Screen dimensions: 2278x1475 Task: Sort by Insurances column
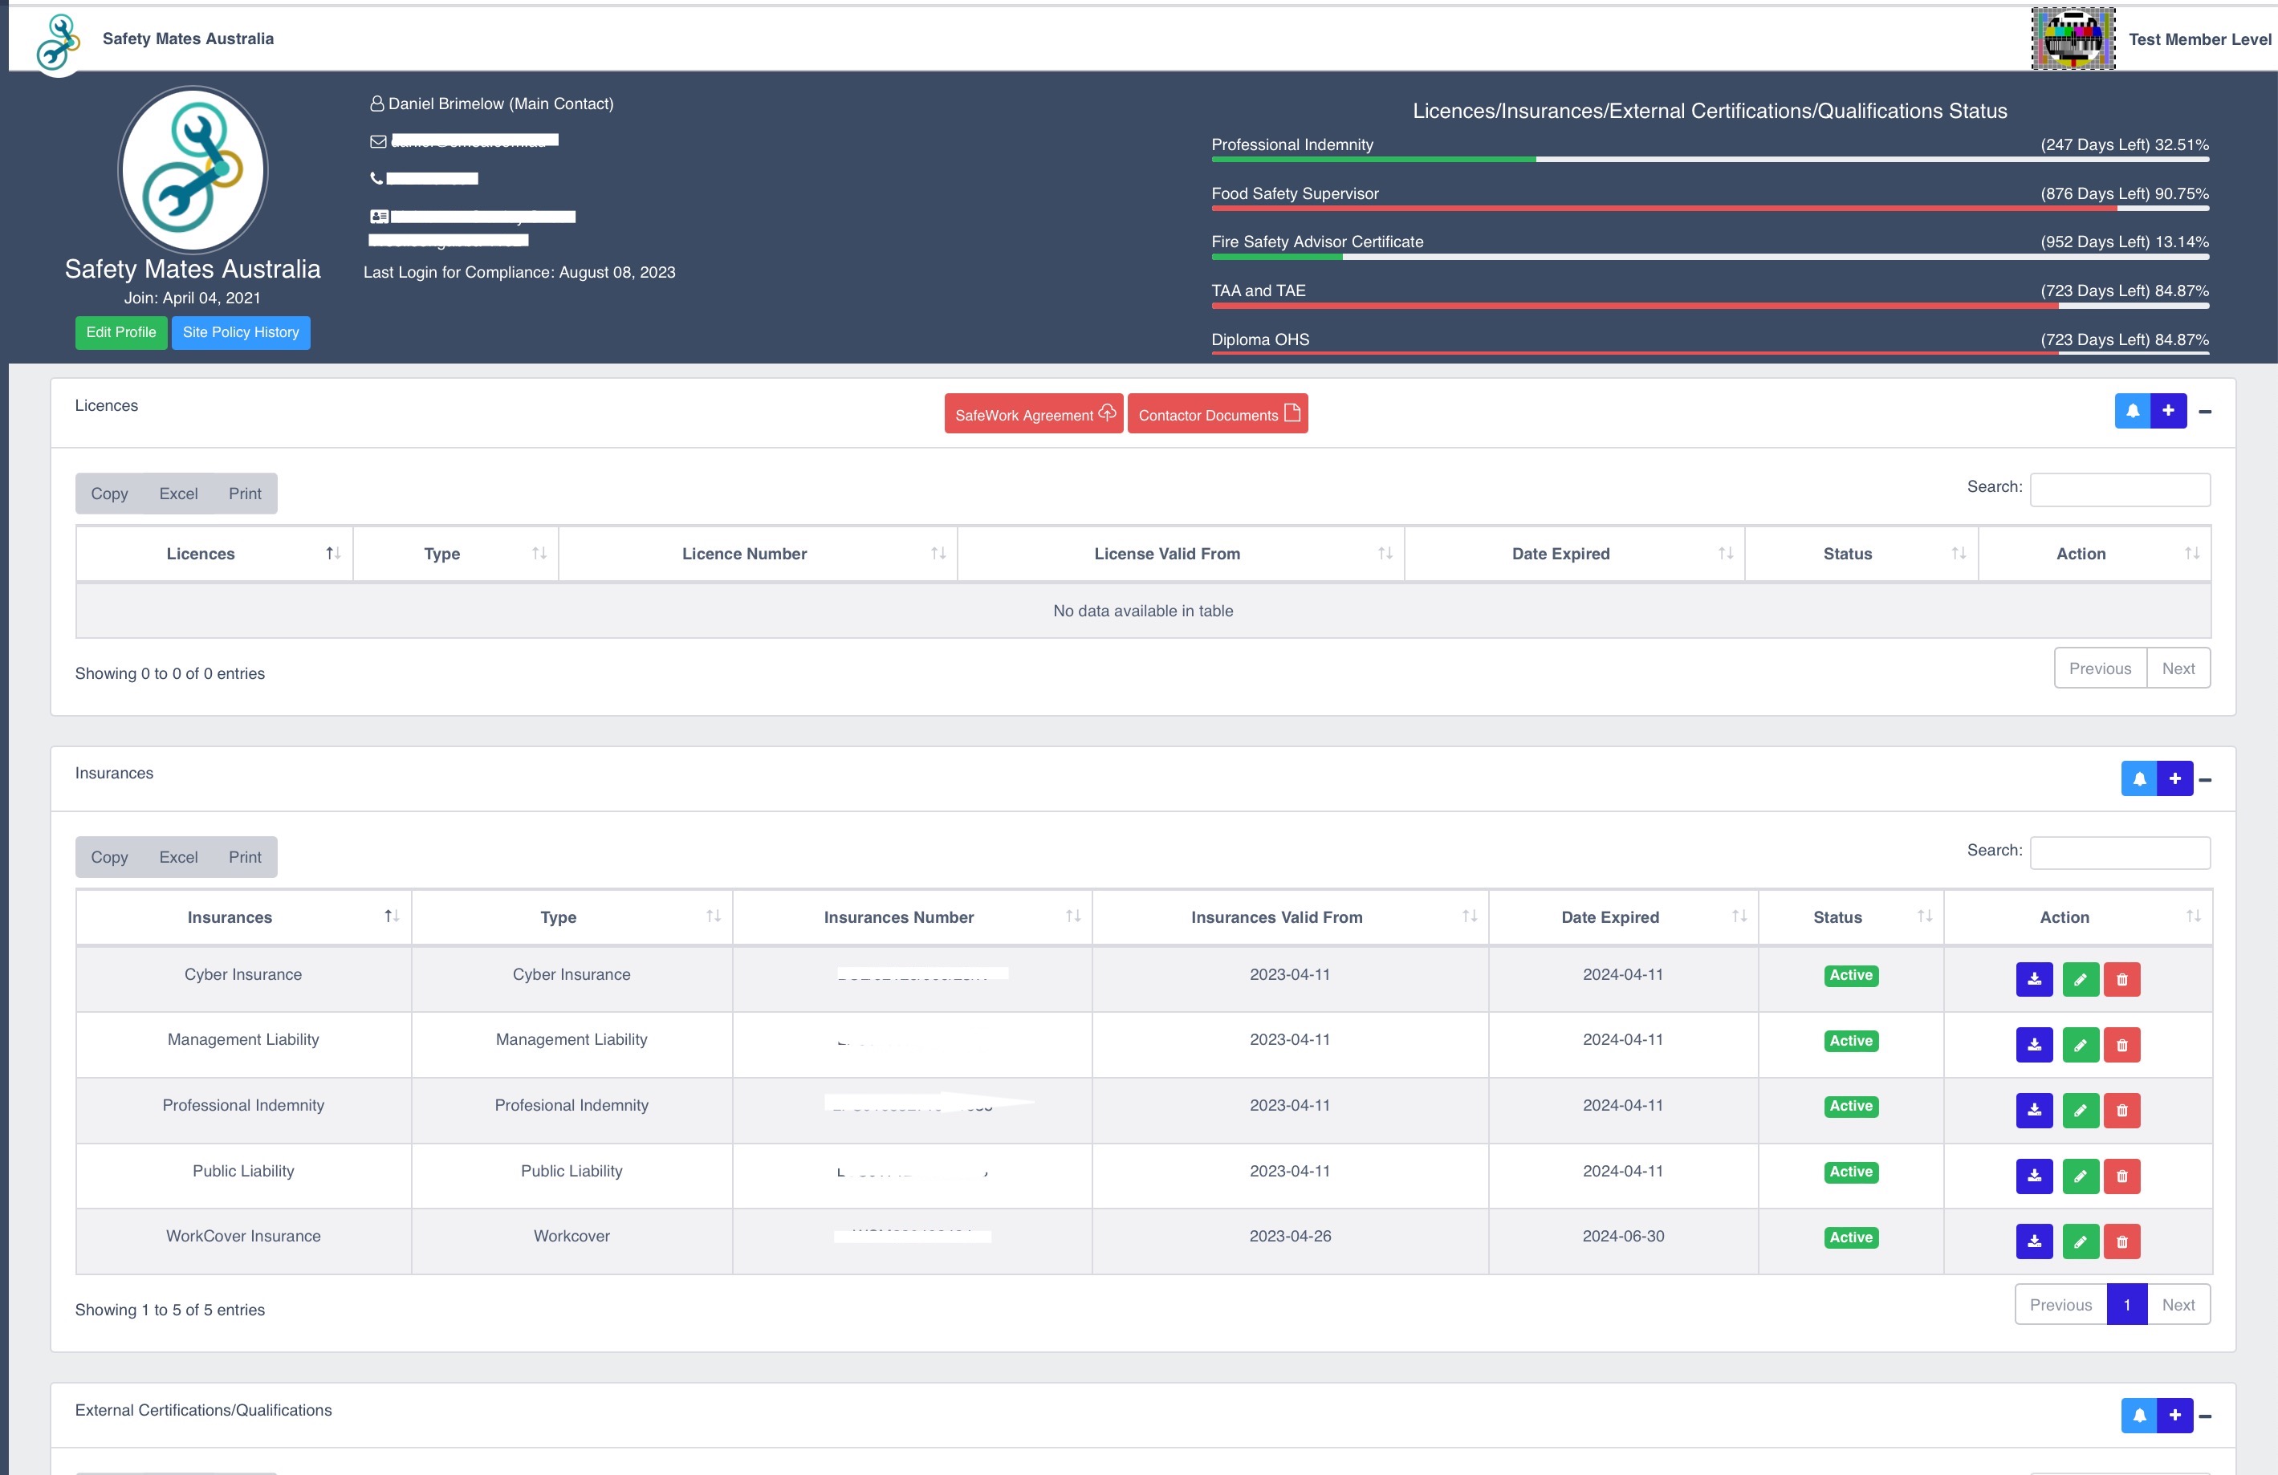point(244,917)
